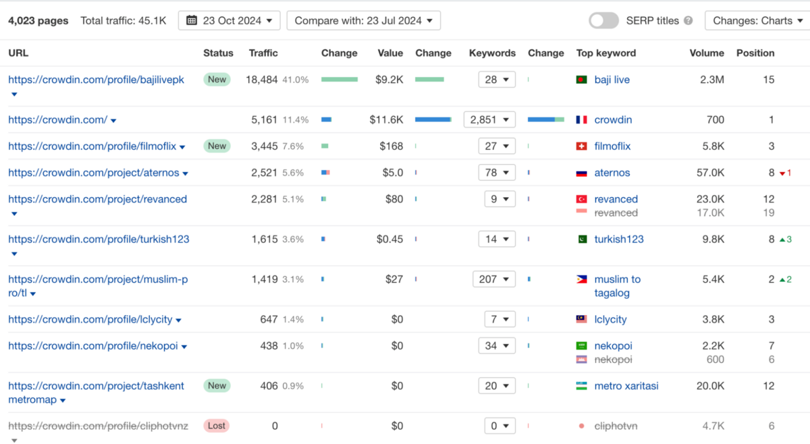Enable the SERP titles toggle
Screen dimensions: 810x444
[603, 21]
